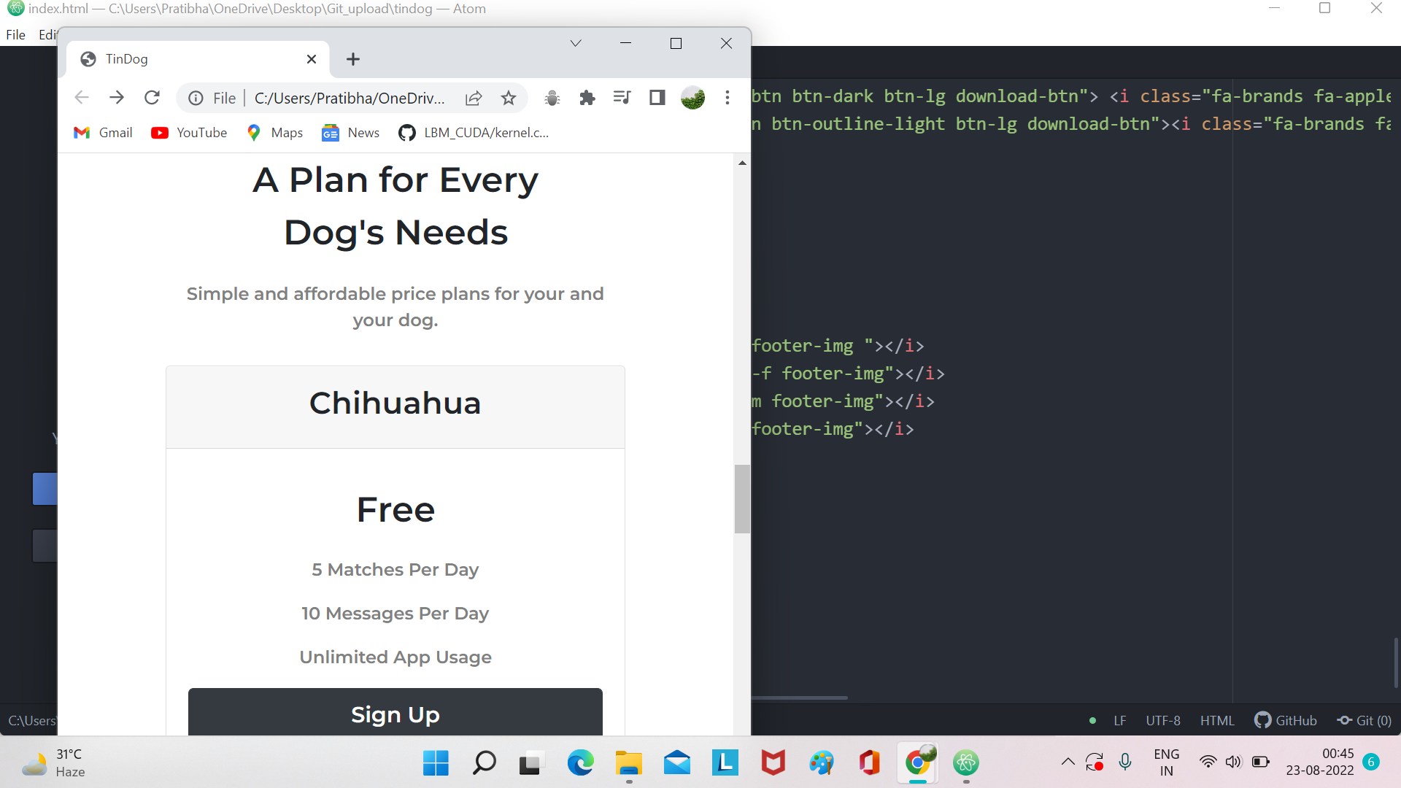Expand hidden system tray icons
The image size is (1401, 788).
point(1068,761)
